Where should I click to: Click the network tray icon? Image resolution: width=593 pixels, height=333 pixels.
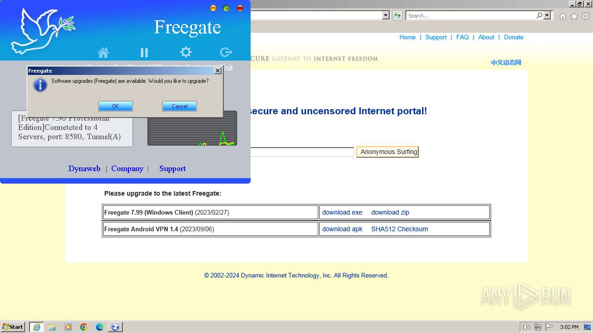click(538, 327)
